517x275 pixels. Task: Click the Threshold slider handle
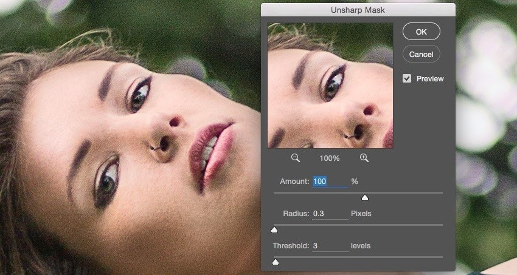[x=276, y=262]
